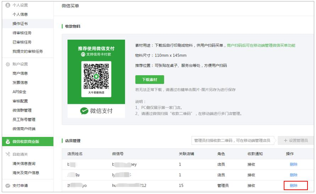Download material with 下载素材 button

click(150, 79)
